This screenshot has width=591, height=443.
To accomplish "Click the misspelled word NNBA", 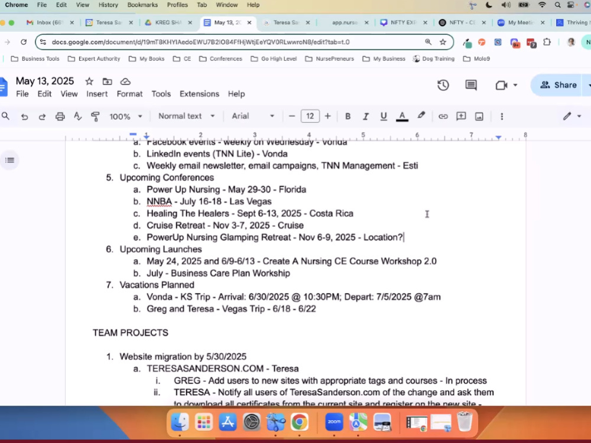I will [x=159, y=201].
